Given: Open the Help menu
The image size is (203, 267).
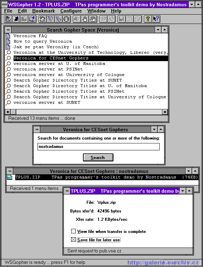Looking at the screenshot, I should tap(116, 11).
